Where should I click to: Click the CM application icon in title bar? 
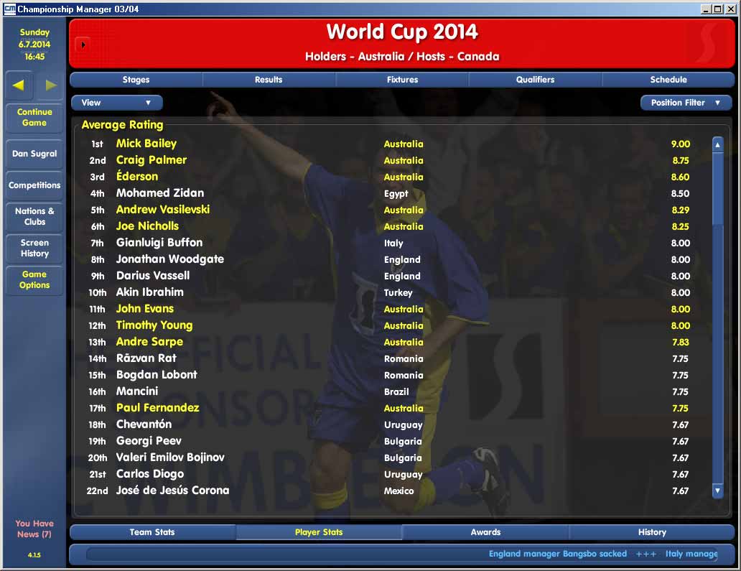coord(9,9)
